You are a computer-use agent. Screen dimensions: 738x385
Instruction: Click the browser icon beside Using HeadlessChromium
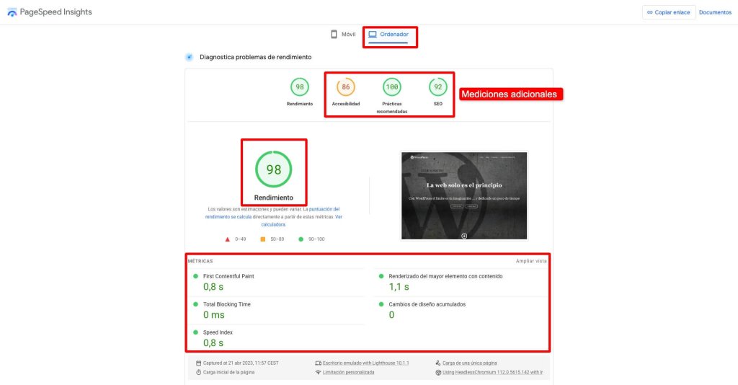tap(437, 372)
